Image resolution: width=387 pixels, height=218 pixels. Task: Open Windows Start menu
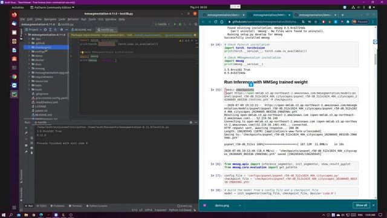click(x=4, y=215)
